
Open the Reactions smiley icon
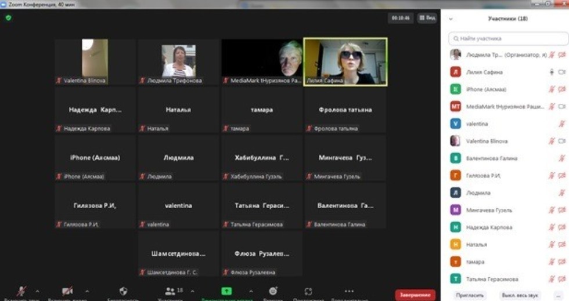pos(273,292)
